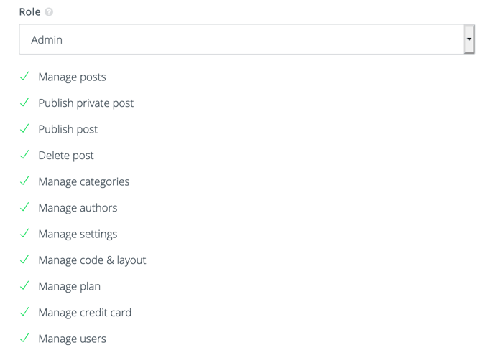Click the Publish private post permission text
503x355 pixels.
tap(86, 103)
